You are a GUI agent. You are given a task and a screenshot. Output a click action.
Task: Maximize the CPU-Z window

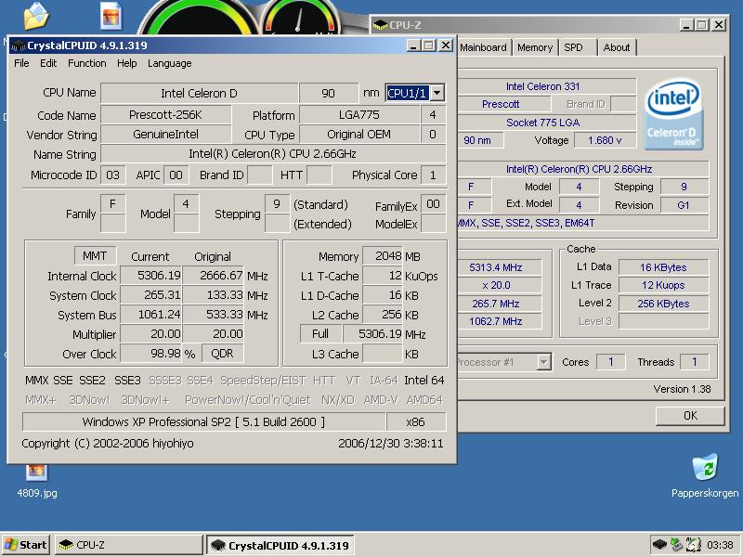(x=702, y=25)
